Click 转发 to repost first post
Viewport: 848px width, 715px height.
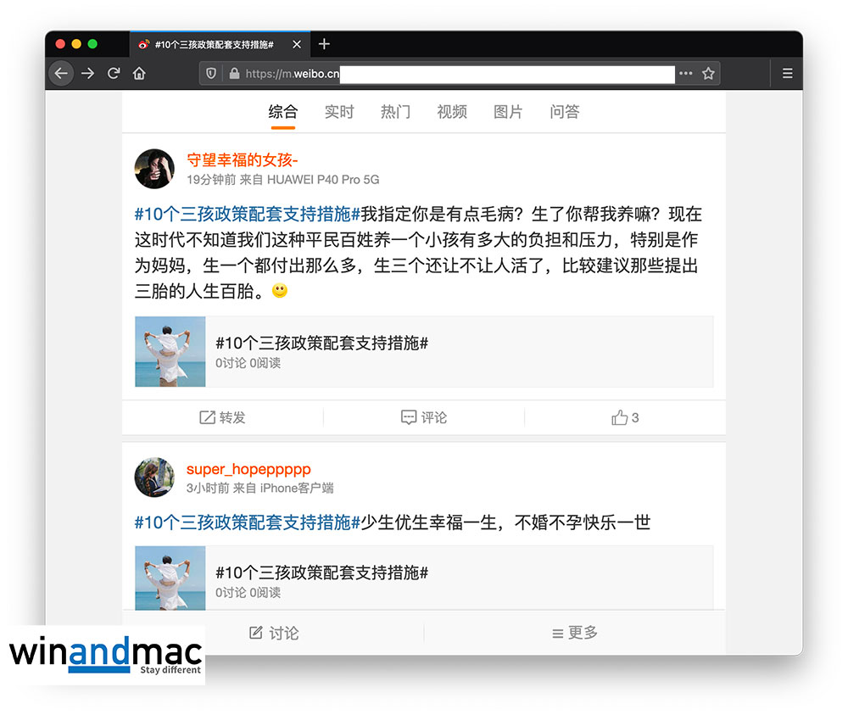click(222, 417)
